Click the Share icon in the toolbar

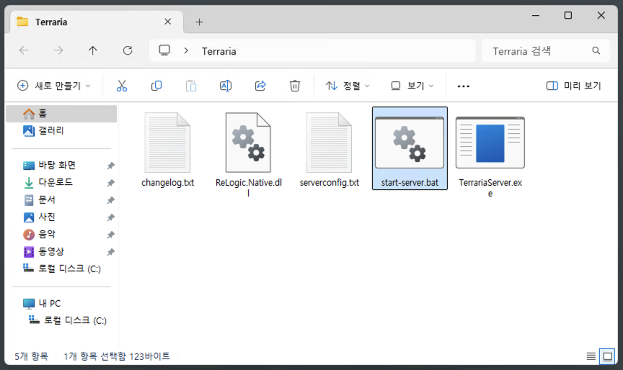(260, 86)
